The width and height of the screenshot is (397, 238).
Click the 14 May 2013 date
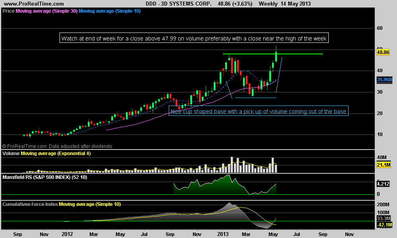pyautogui.click(x=295, y=4)
